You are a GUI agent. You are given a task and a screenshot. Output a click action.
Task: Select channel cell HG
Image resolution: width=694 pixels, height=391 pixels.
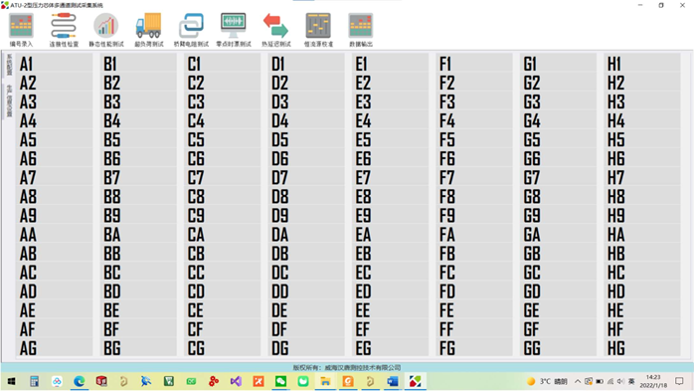[x=642, y=348]
